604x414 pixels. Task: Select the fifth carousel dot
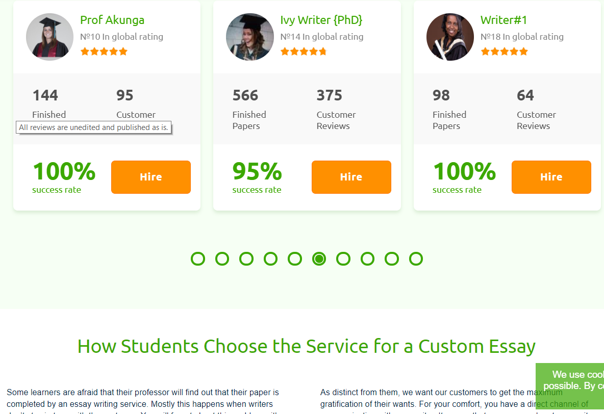click(295, 259)
